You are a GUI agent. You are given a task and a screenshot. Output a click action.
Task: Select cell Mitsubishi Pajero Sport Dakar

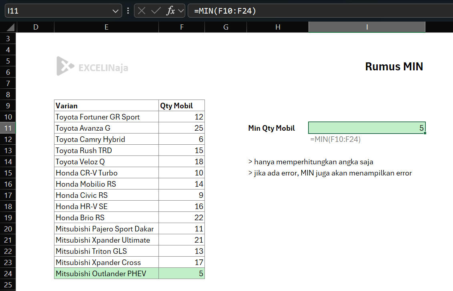(x=106, y=229)
